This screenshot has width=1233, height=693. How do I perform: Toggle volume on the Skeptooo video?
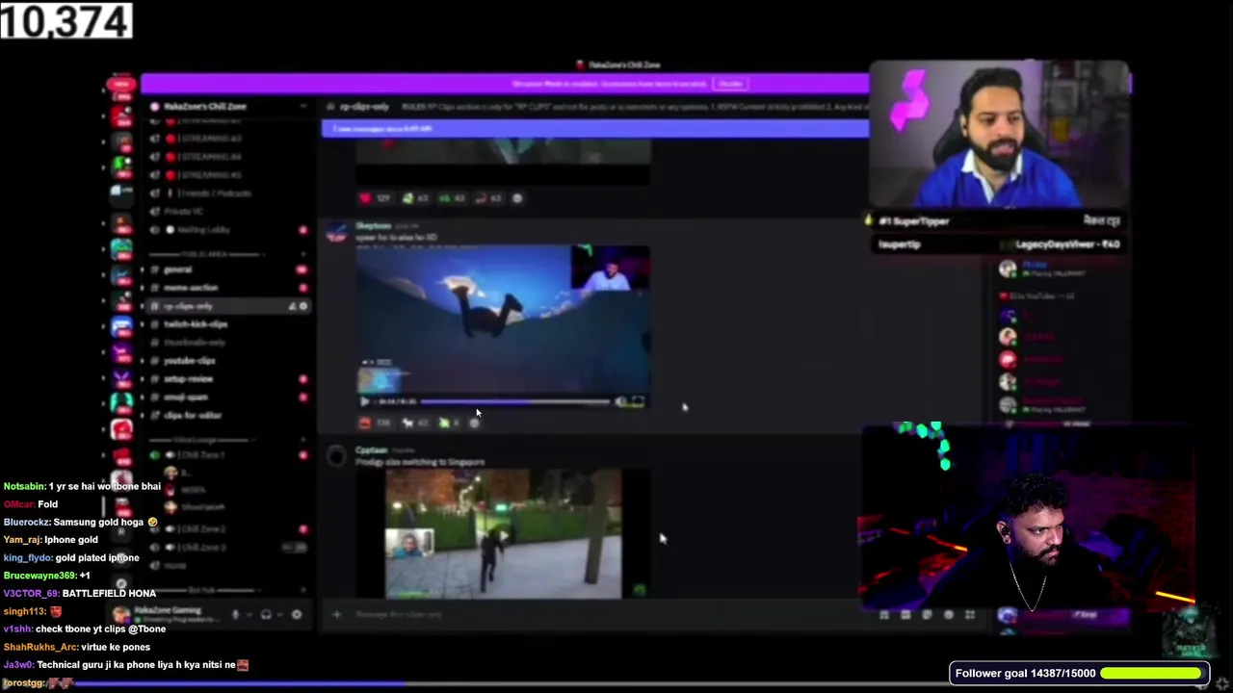[x=621, y=402]
